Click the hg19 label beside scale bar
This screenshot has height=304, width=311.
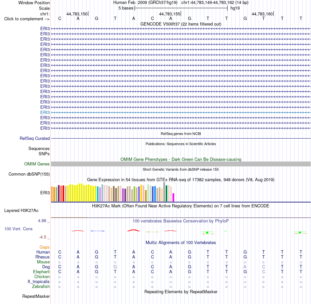pos(235,8)
